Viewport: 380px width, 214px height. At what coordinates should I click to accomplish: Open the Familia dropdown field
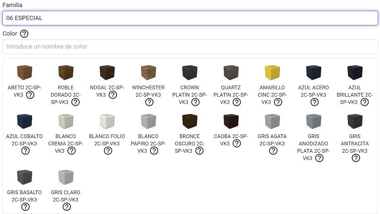click(x=190, y=18)
